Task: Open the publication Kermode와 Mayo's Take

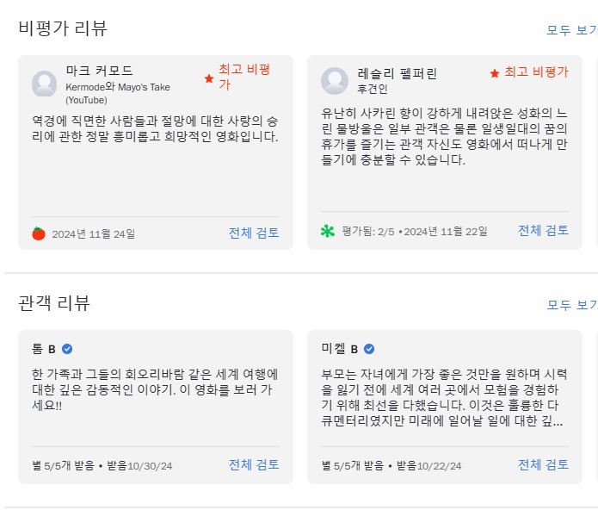Action: pyautogui.click(x=118, y=93)
